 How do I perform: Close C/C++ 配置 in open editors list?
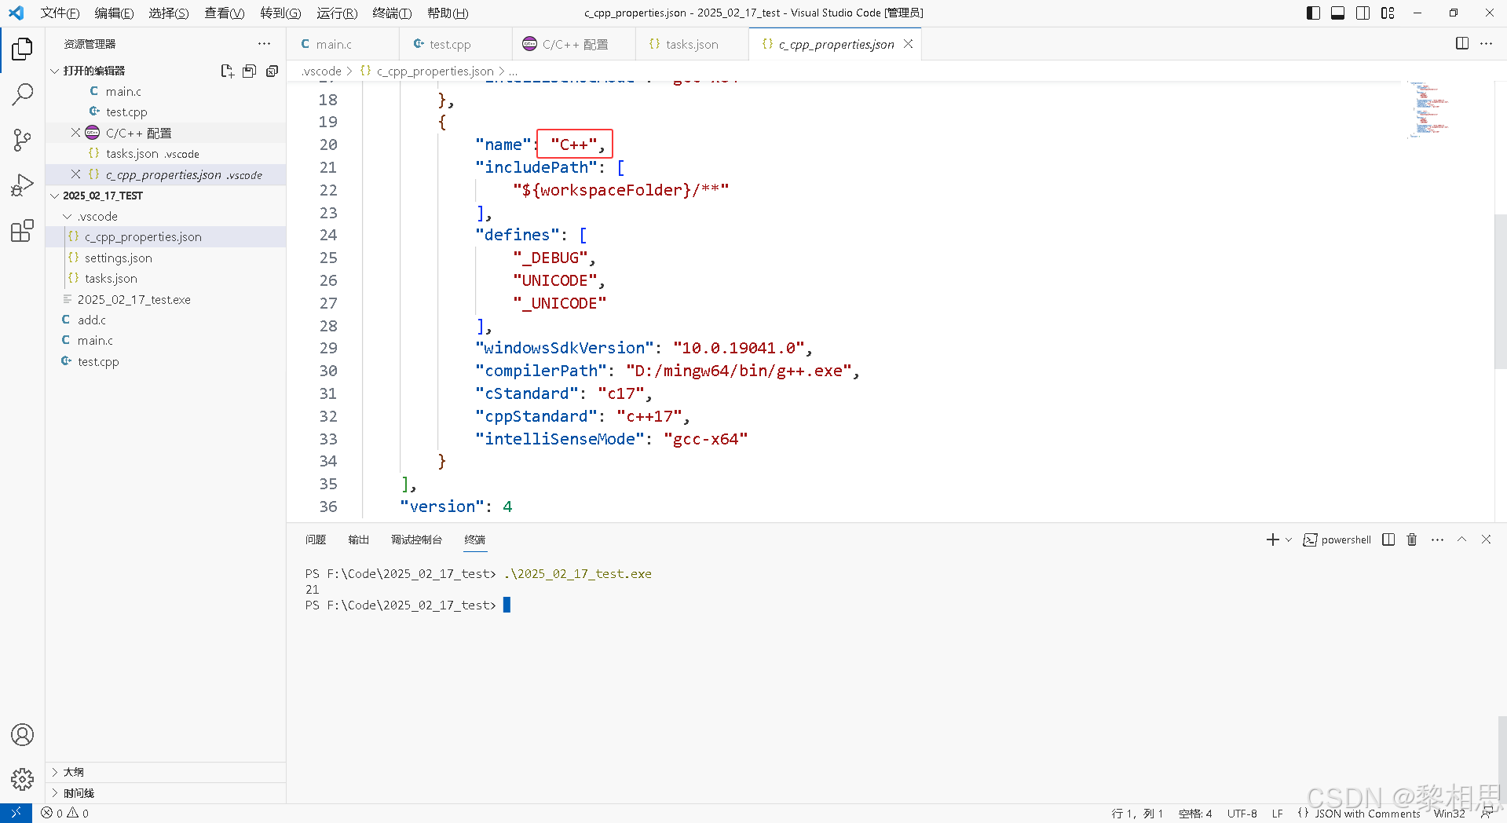click(x=75, y=133)
